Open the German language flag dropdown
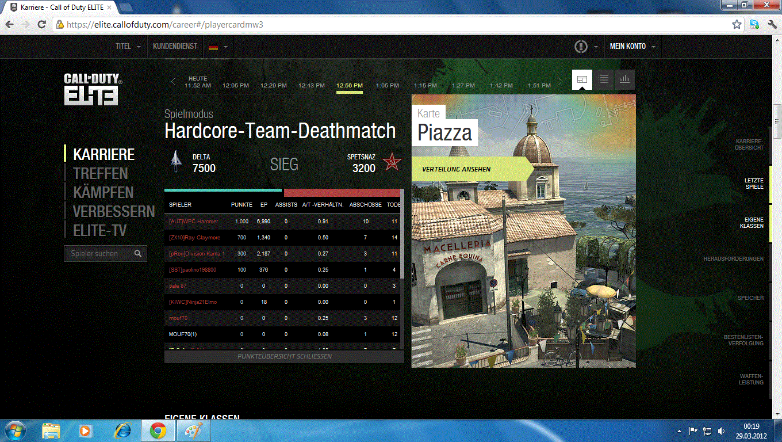Image resolution: width=782 pixels, height=442 pixels. pos(218,47)
